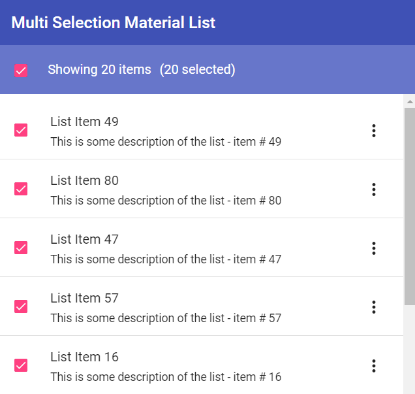Open more options for List Item 80
This screenshot has width=415, height=394.
coord(374,189)
